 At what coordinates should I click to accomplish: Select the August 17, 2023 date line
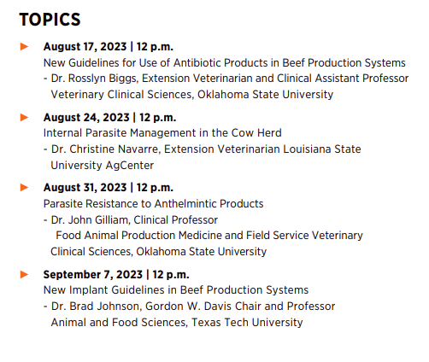pos(109,46)
